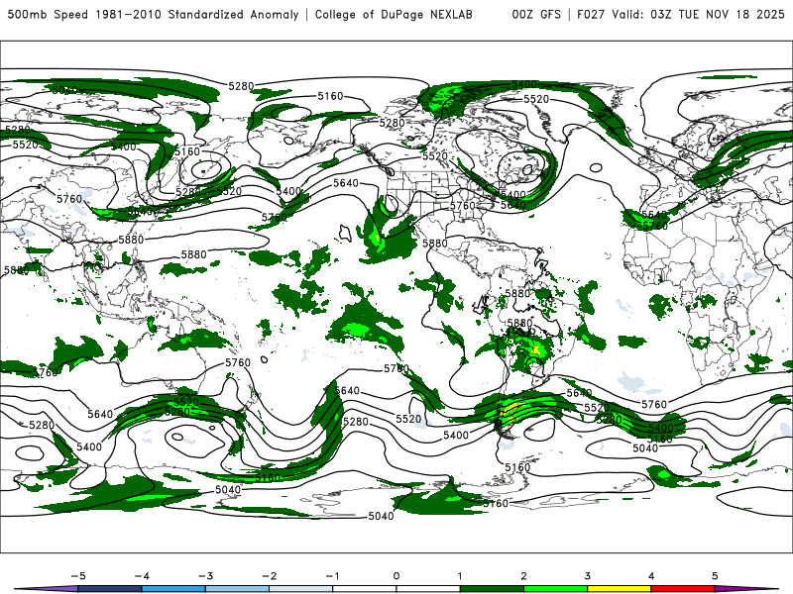Image resolution: width=793 pixels, height=594 pixels.
Task: Click the navy -5 to -4 colorbar segment
Action: coord(110,589)
